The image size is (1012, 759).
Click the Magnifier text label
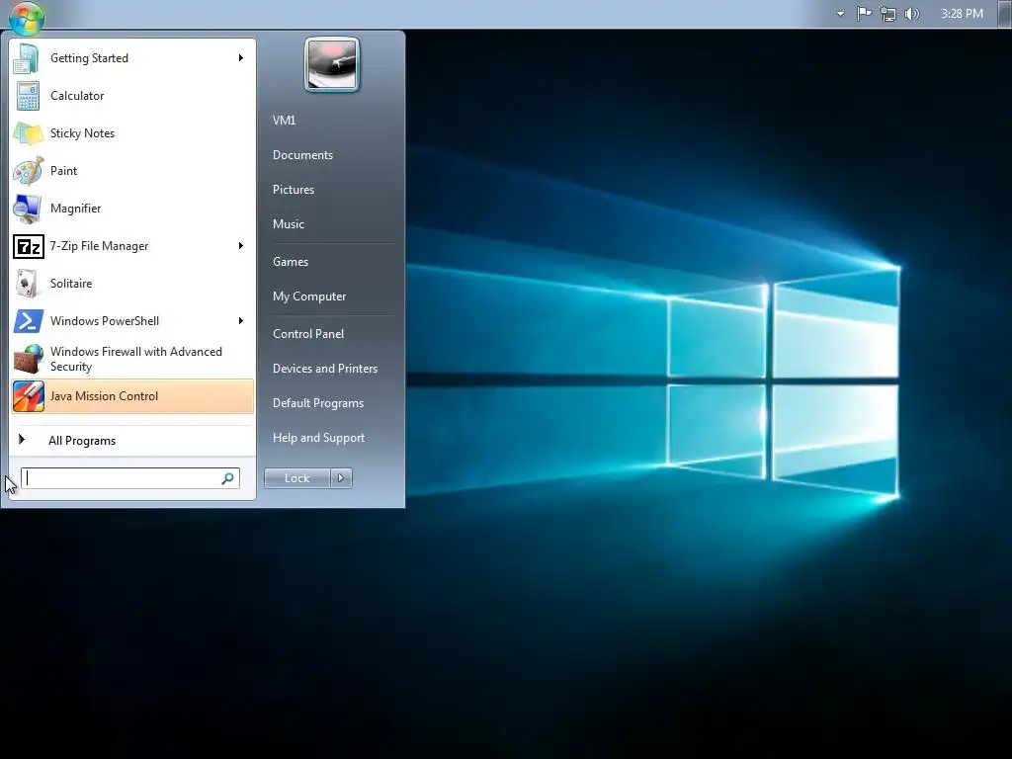(x=75, y=209)
